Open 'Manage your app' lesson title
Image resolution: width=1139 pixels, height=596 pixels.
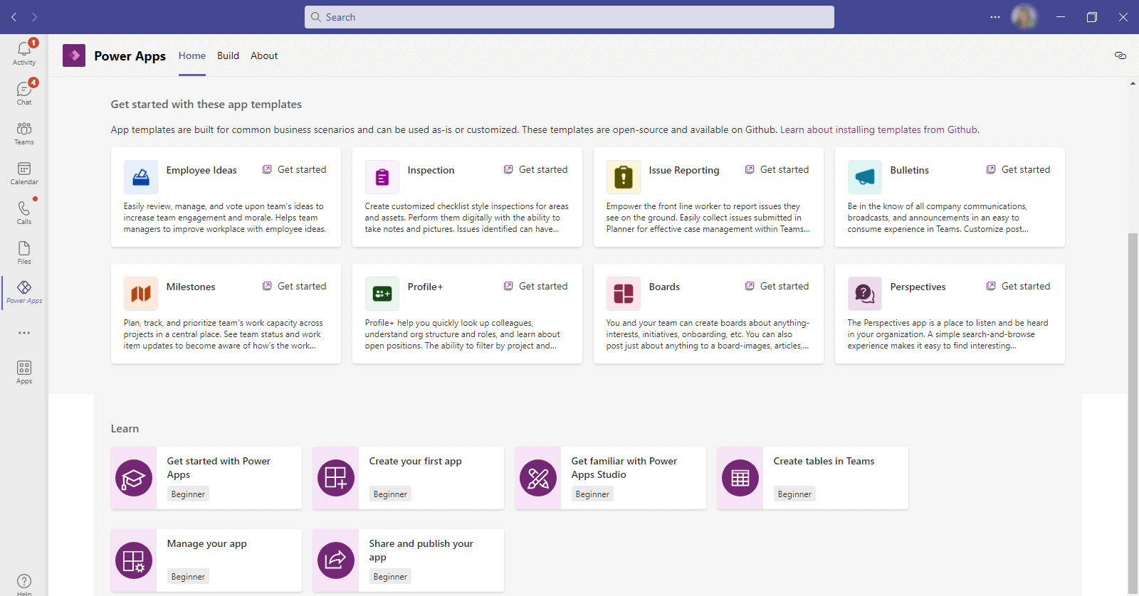pyautogui.click(x=206, y=543)
